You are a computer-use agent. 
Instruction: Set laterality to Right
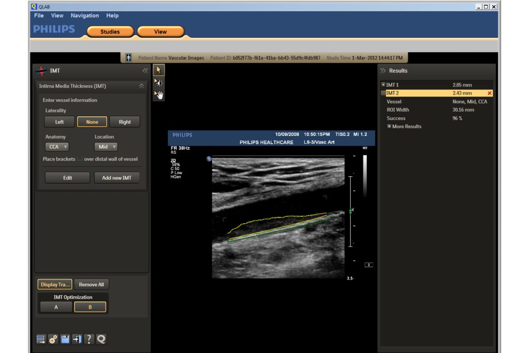pyautogui.click(x=125, y=122)
